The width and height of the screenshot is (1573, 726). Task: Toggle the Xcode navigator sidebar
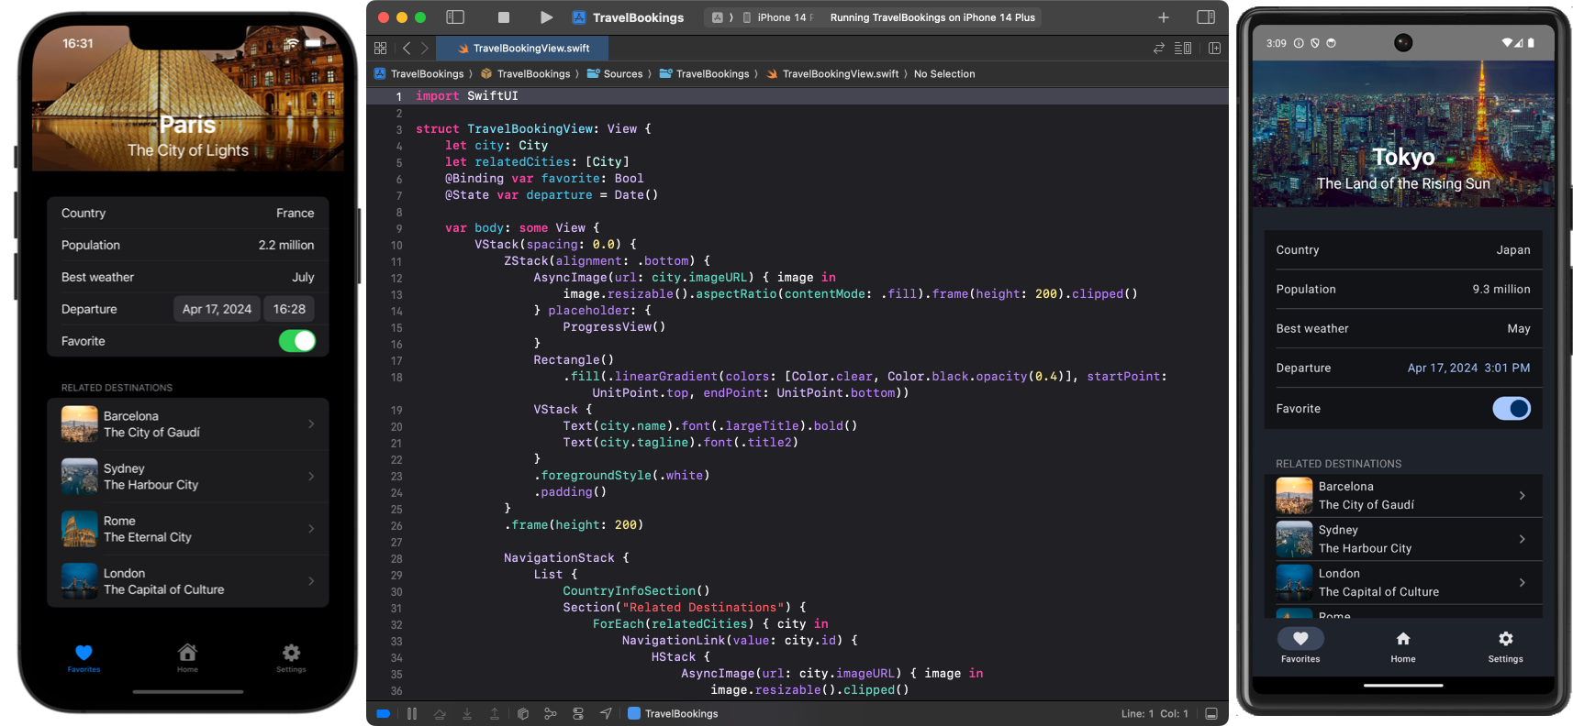point(455,17)
